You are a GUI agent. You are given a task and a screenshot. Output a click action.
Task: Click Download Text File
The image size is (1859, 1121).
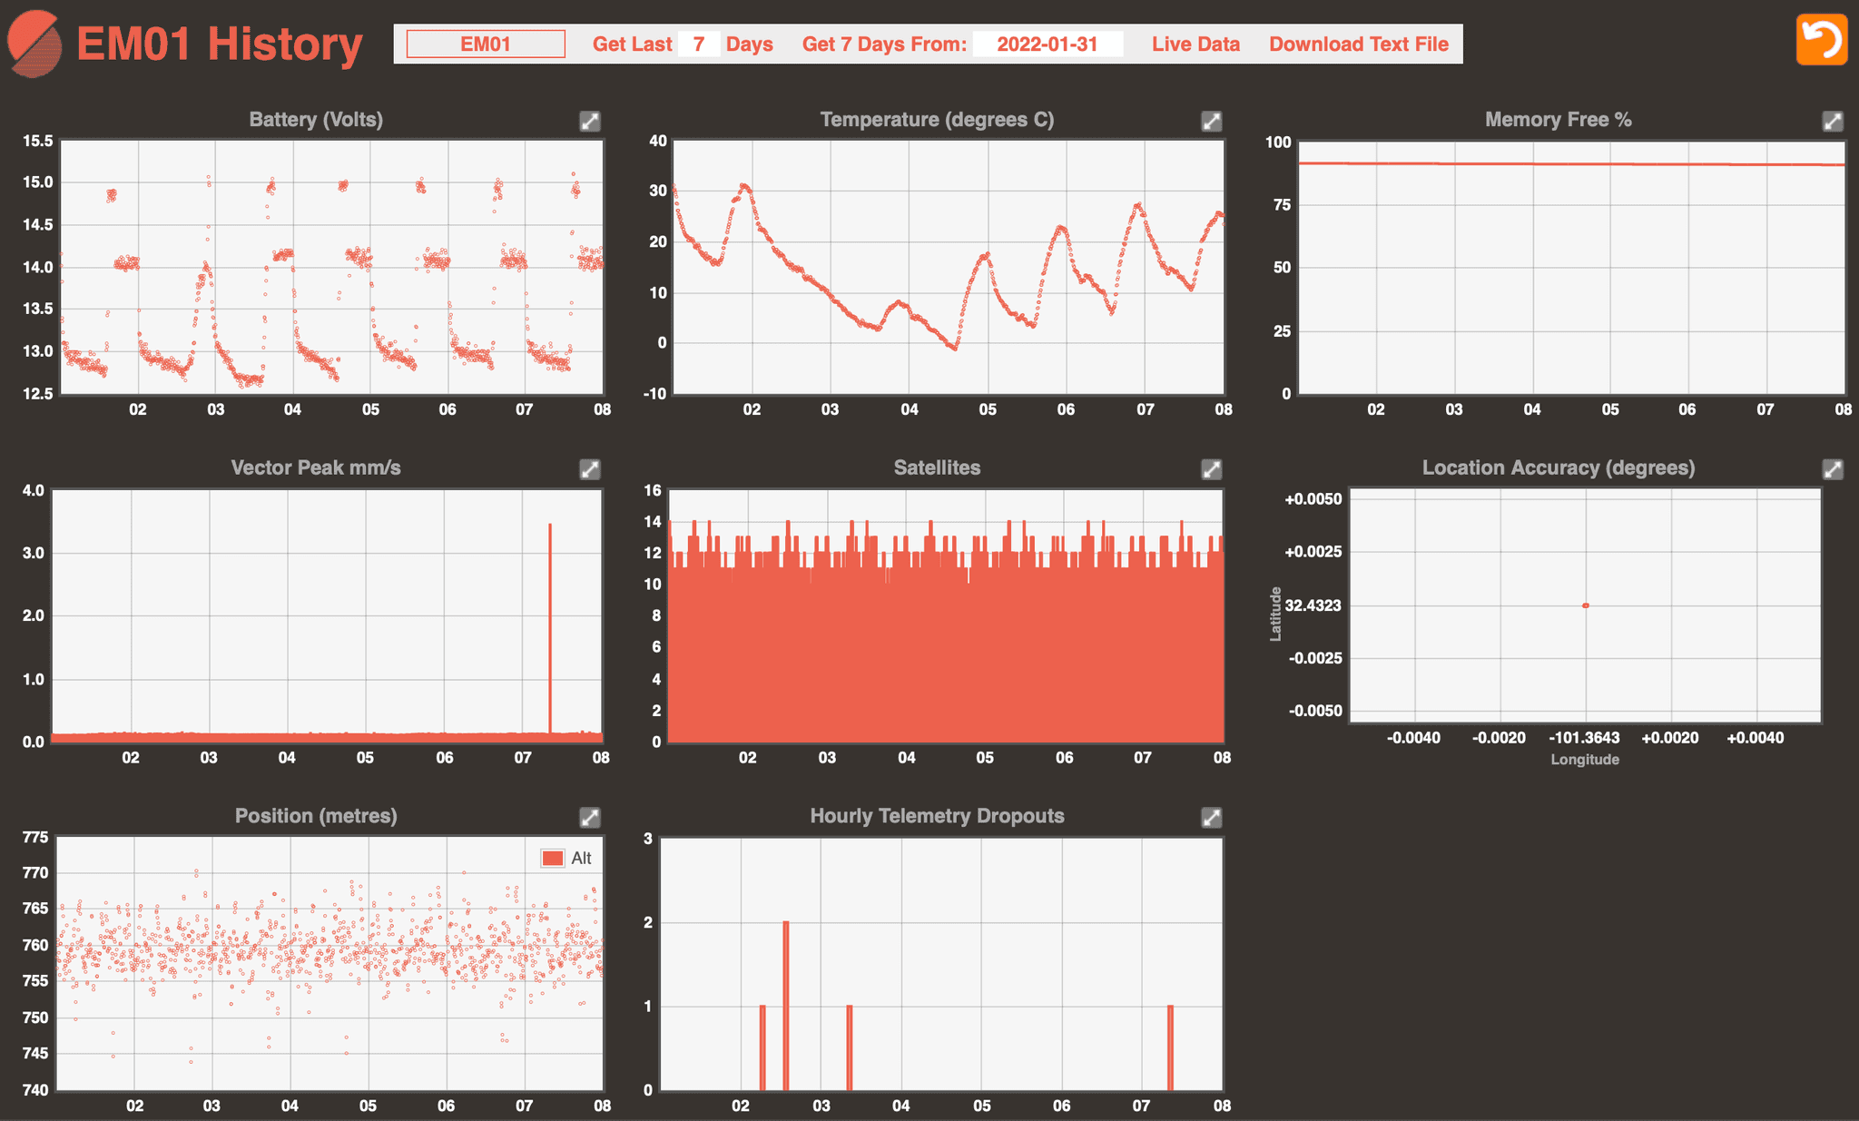pyautogui.click(x=1358, y=44)
